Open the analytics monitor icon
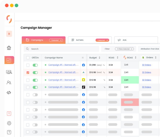 pyautogui.click(x=9, y=72)
